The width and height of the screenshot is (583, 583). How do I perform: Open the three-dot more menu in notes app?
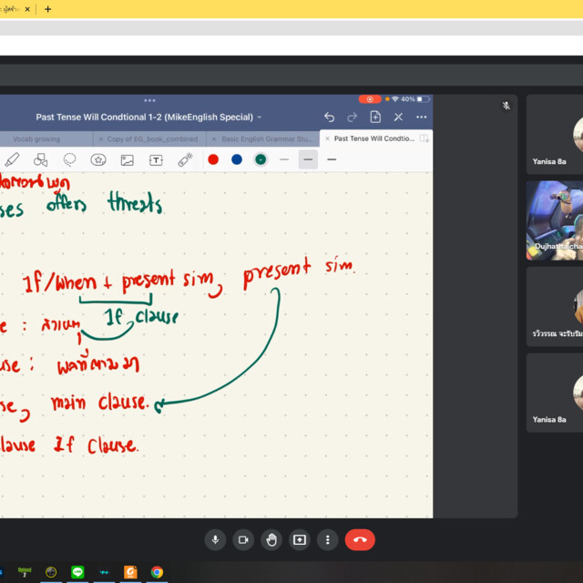(x=421, y=118)
